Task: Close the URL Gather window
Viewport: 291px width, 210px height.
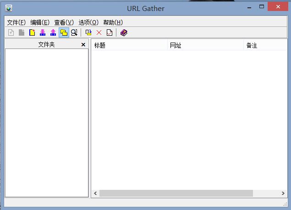Action: coord(278,7)
